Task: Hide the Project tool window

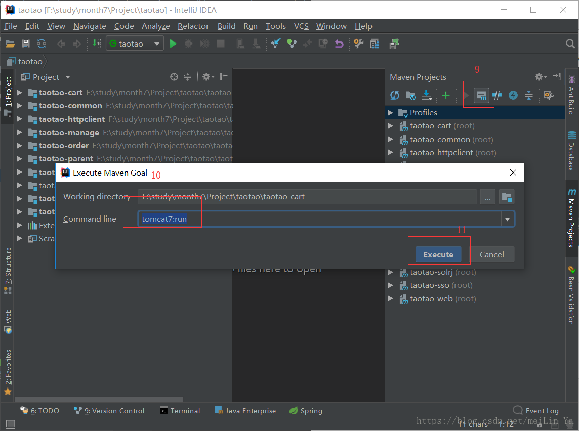Action: click(x=223, y=77)
